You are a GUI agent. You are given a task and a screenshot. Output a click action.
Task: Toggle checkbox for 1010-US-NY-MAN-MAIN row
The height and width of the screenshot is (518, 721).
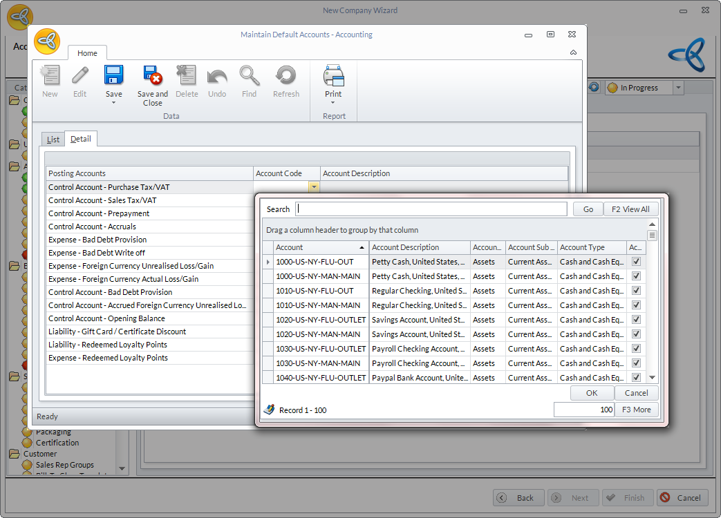[636, 305]
